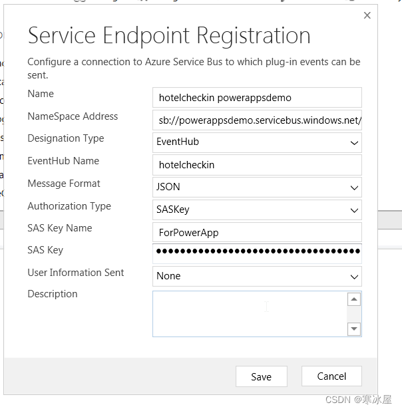Expand the Message Format dropdown
The height and width of the screenshot is (411, 402).
click(x=256, y=187)
